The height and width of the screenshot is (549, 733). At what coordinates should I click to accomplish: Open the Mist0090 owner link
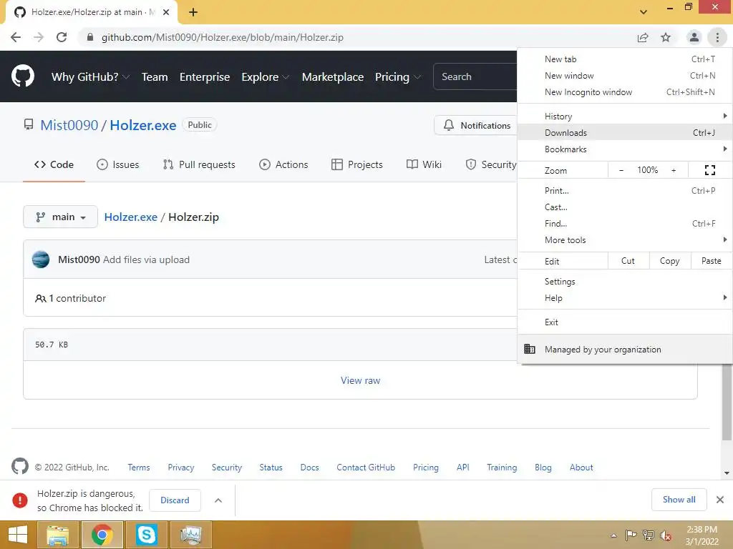69,125
